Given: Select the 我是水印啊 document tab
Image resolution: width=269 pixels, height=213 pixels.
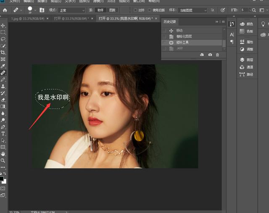Looking at the screenshot, I should click(x=126, y=18).
